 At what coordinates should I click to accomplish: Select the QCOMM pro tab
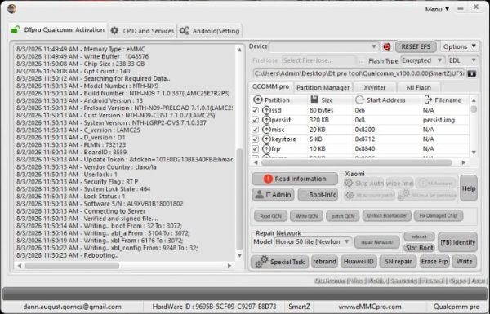(270, 86)
